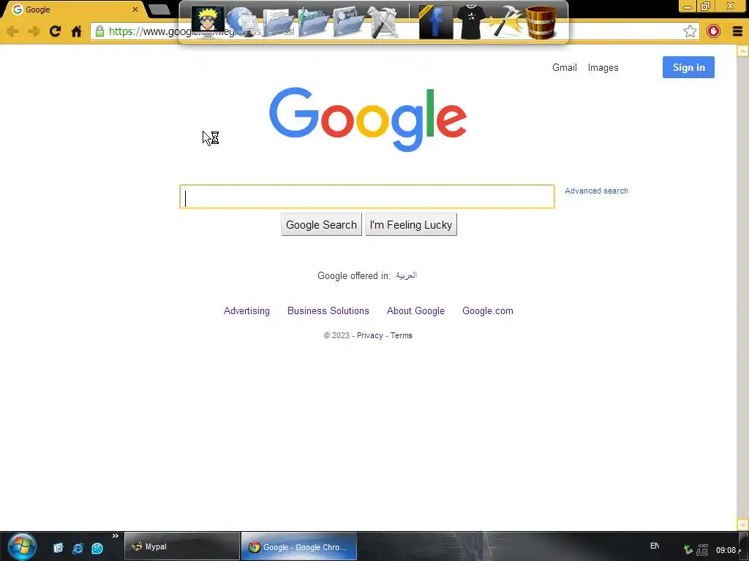Open the taskbar clock 09:08

tap(728, 550)
